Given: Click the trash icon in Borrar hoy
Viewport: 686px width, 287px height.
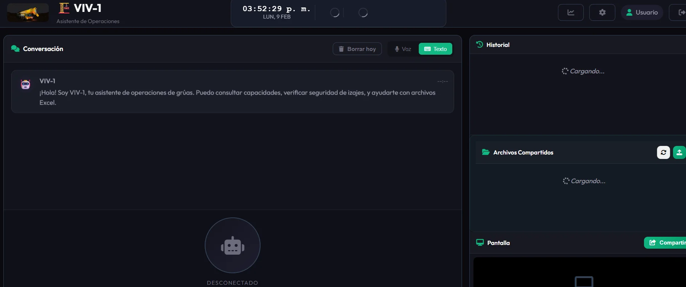Looking at the screenshot, I should [x=341, y=49].
